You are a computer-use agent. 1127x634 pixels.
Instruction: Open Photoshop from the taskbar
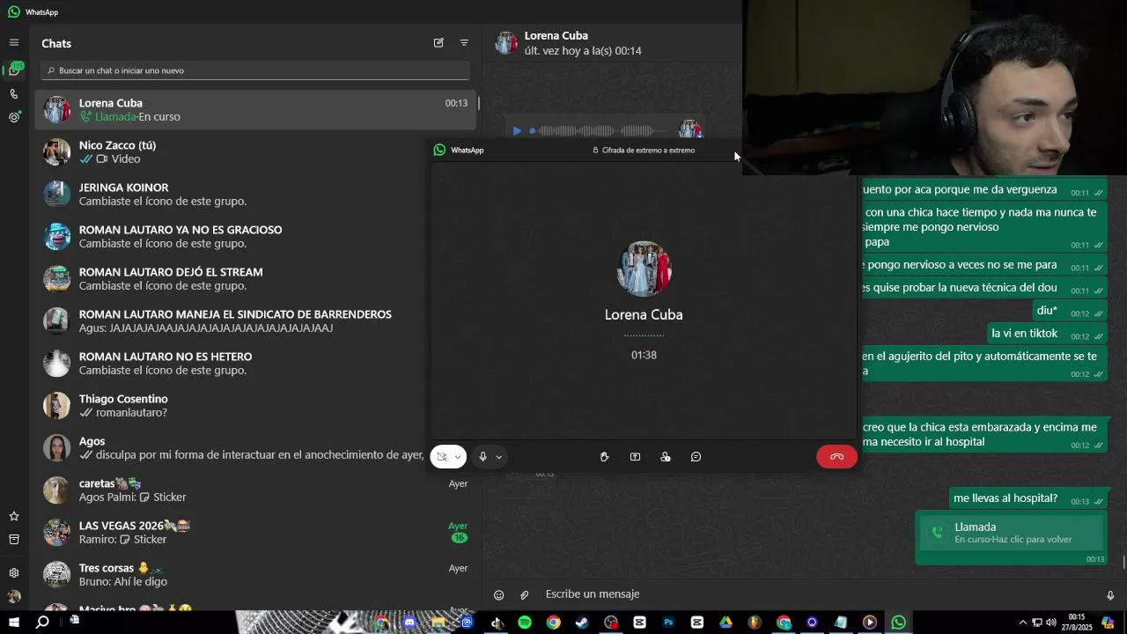(x=668, y=623)
